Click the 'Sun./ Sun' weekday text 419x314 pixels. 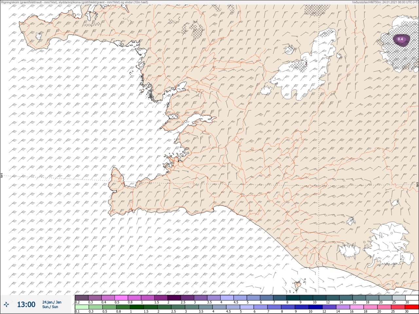pyautogui.click(x=50, y=307)
